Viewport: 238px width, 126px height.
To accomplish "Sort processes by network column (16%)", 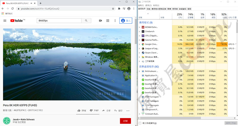I will click(211, 16).
